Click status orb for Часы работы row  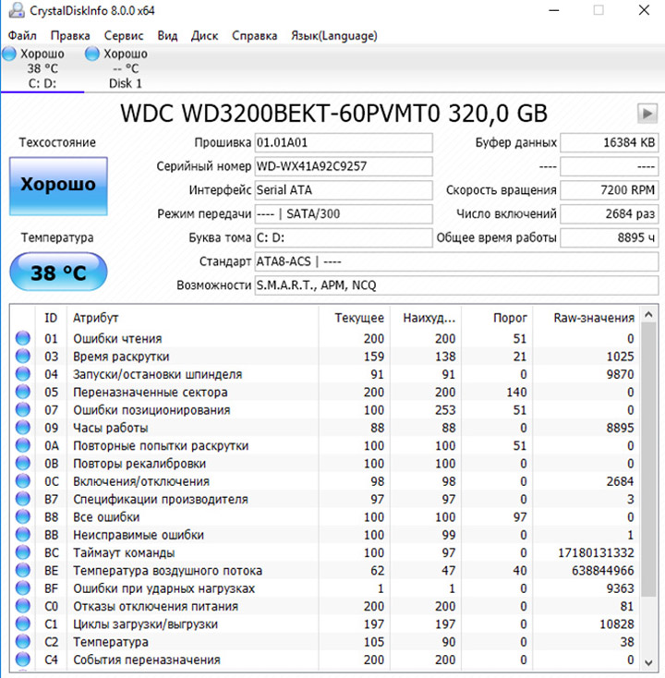click(23, 427)
